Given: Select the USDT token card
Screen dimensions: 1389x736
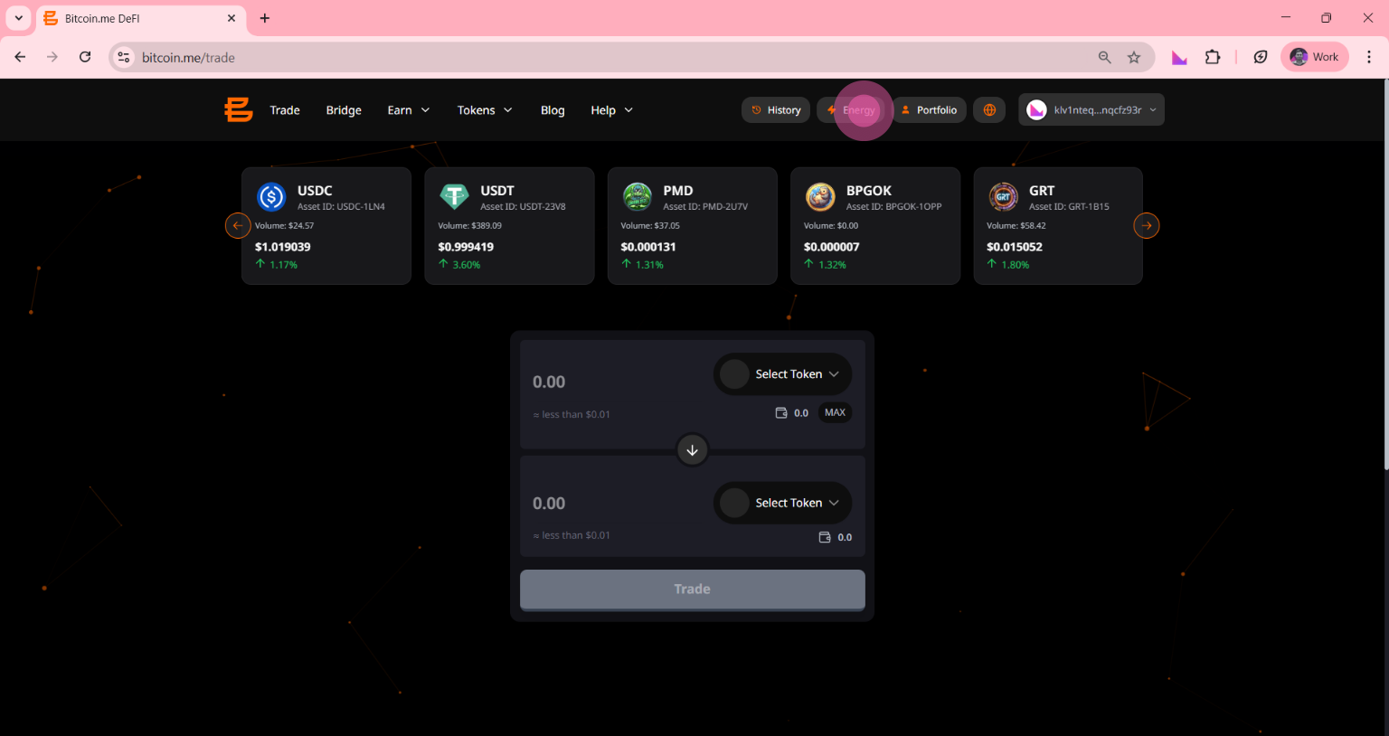Looking at the screenshot, I should click(x=509, y=226).
